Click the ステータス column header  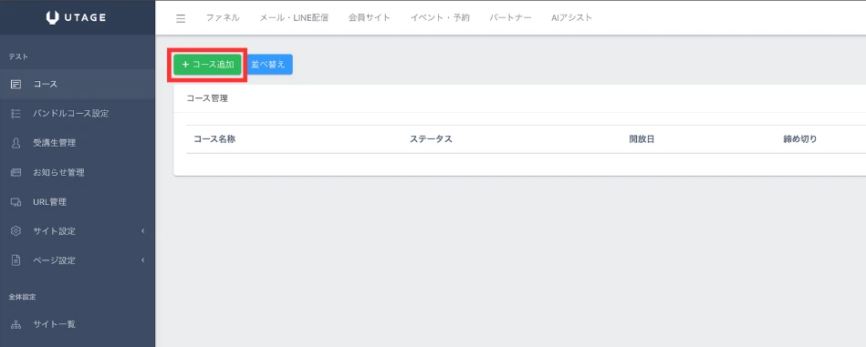(432, 139)
